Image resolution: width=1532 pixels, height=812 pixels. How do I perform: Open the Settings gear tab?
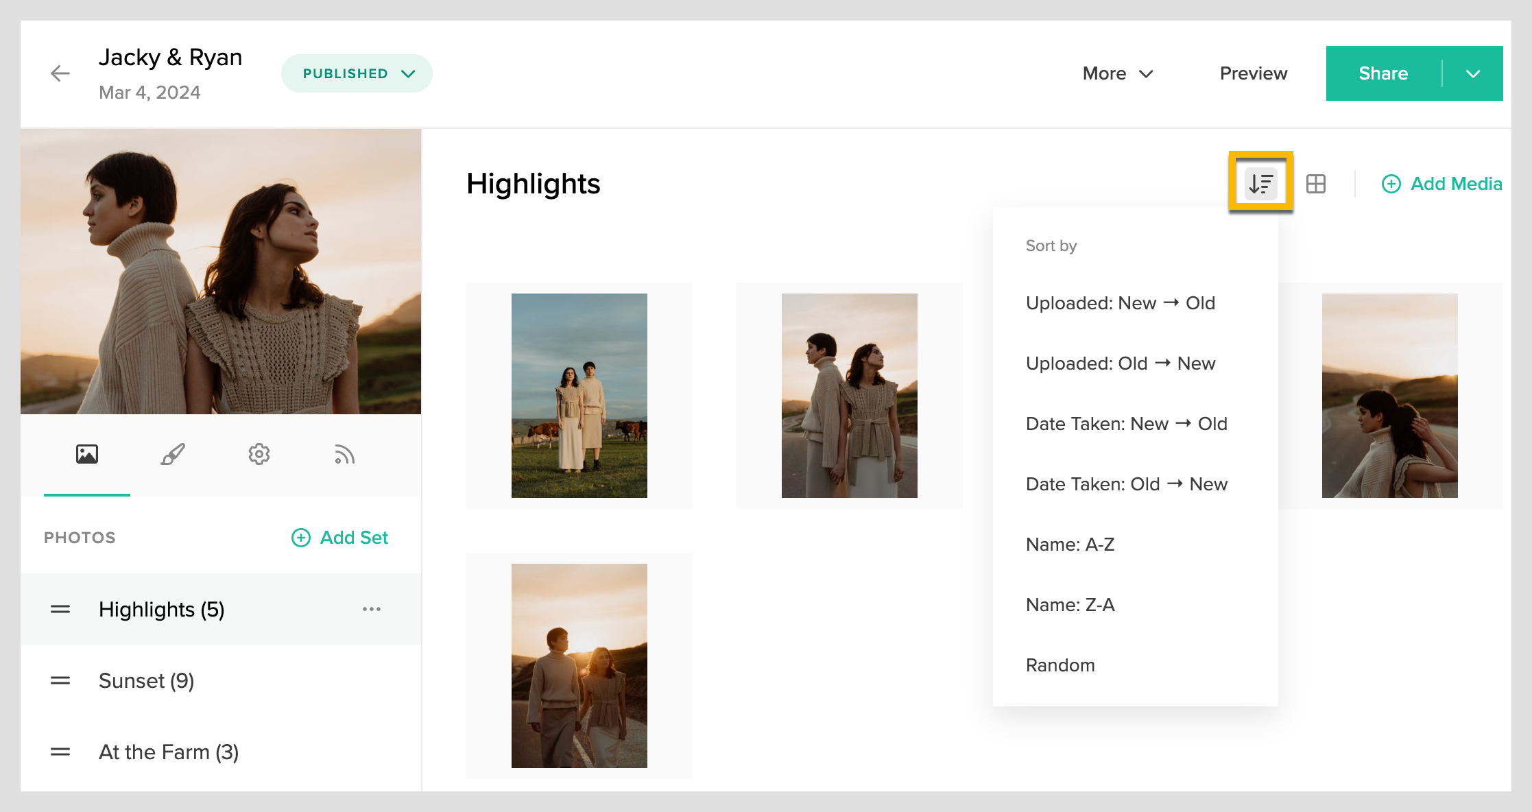259,454
